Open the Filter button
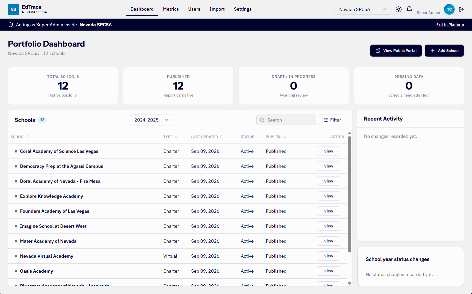 (x=332, y=120)
